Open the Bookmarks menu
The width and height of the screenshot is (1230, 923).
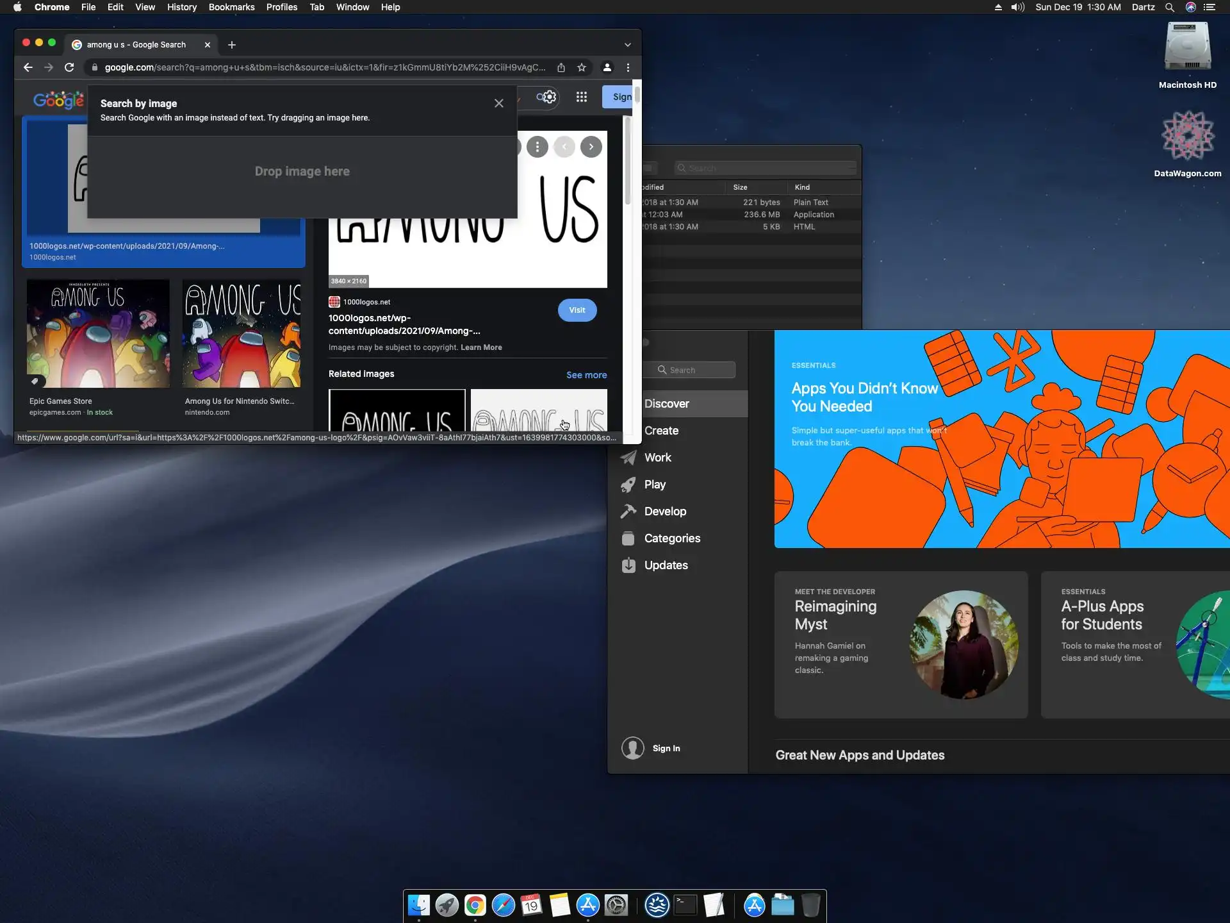[231, 7]
